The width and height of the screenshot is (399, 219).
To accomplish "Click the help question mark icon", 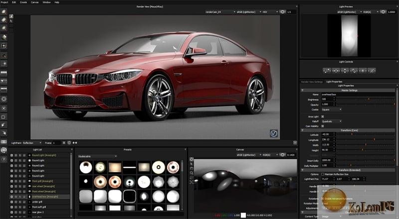I will coord(4,159).
